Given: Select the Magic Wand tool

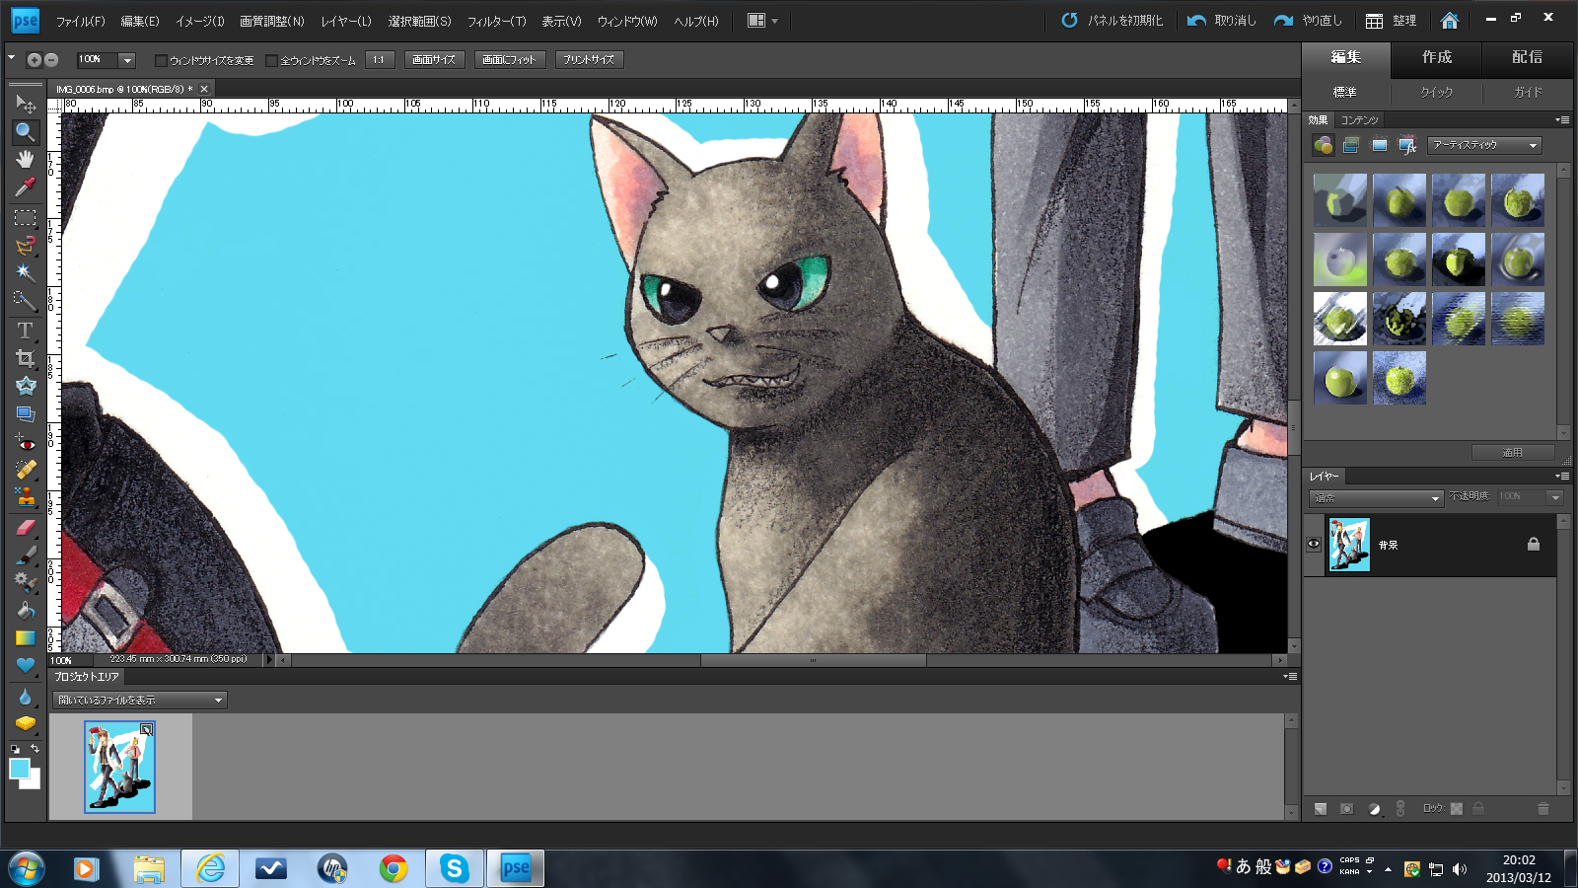Looking at the screenshot, I should click(x=25, y=272).
